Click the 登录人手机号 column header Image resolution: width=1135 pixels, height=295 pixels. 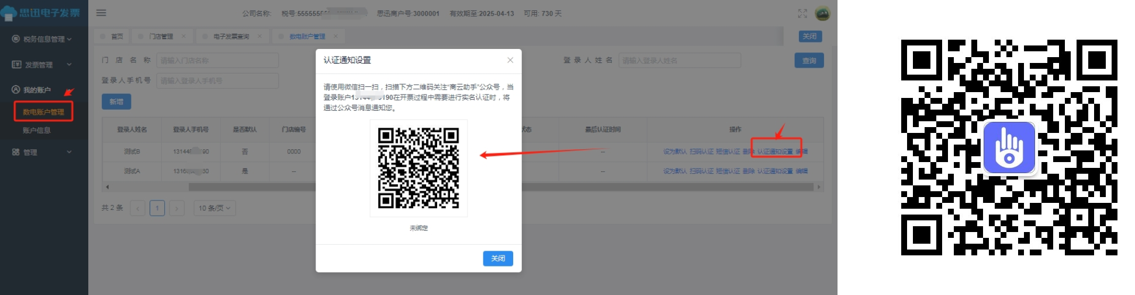click(191, 129)
